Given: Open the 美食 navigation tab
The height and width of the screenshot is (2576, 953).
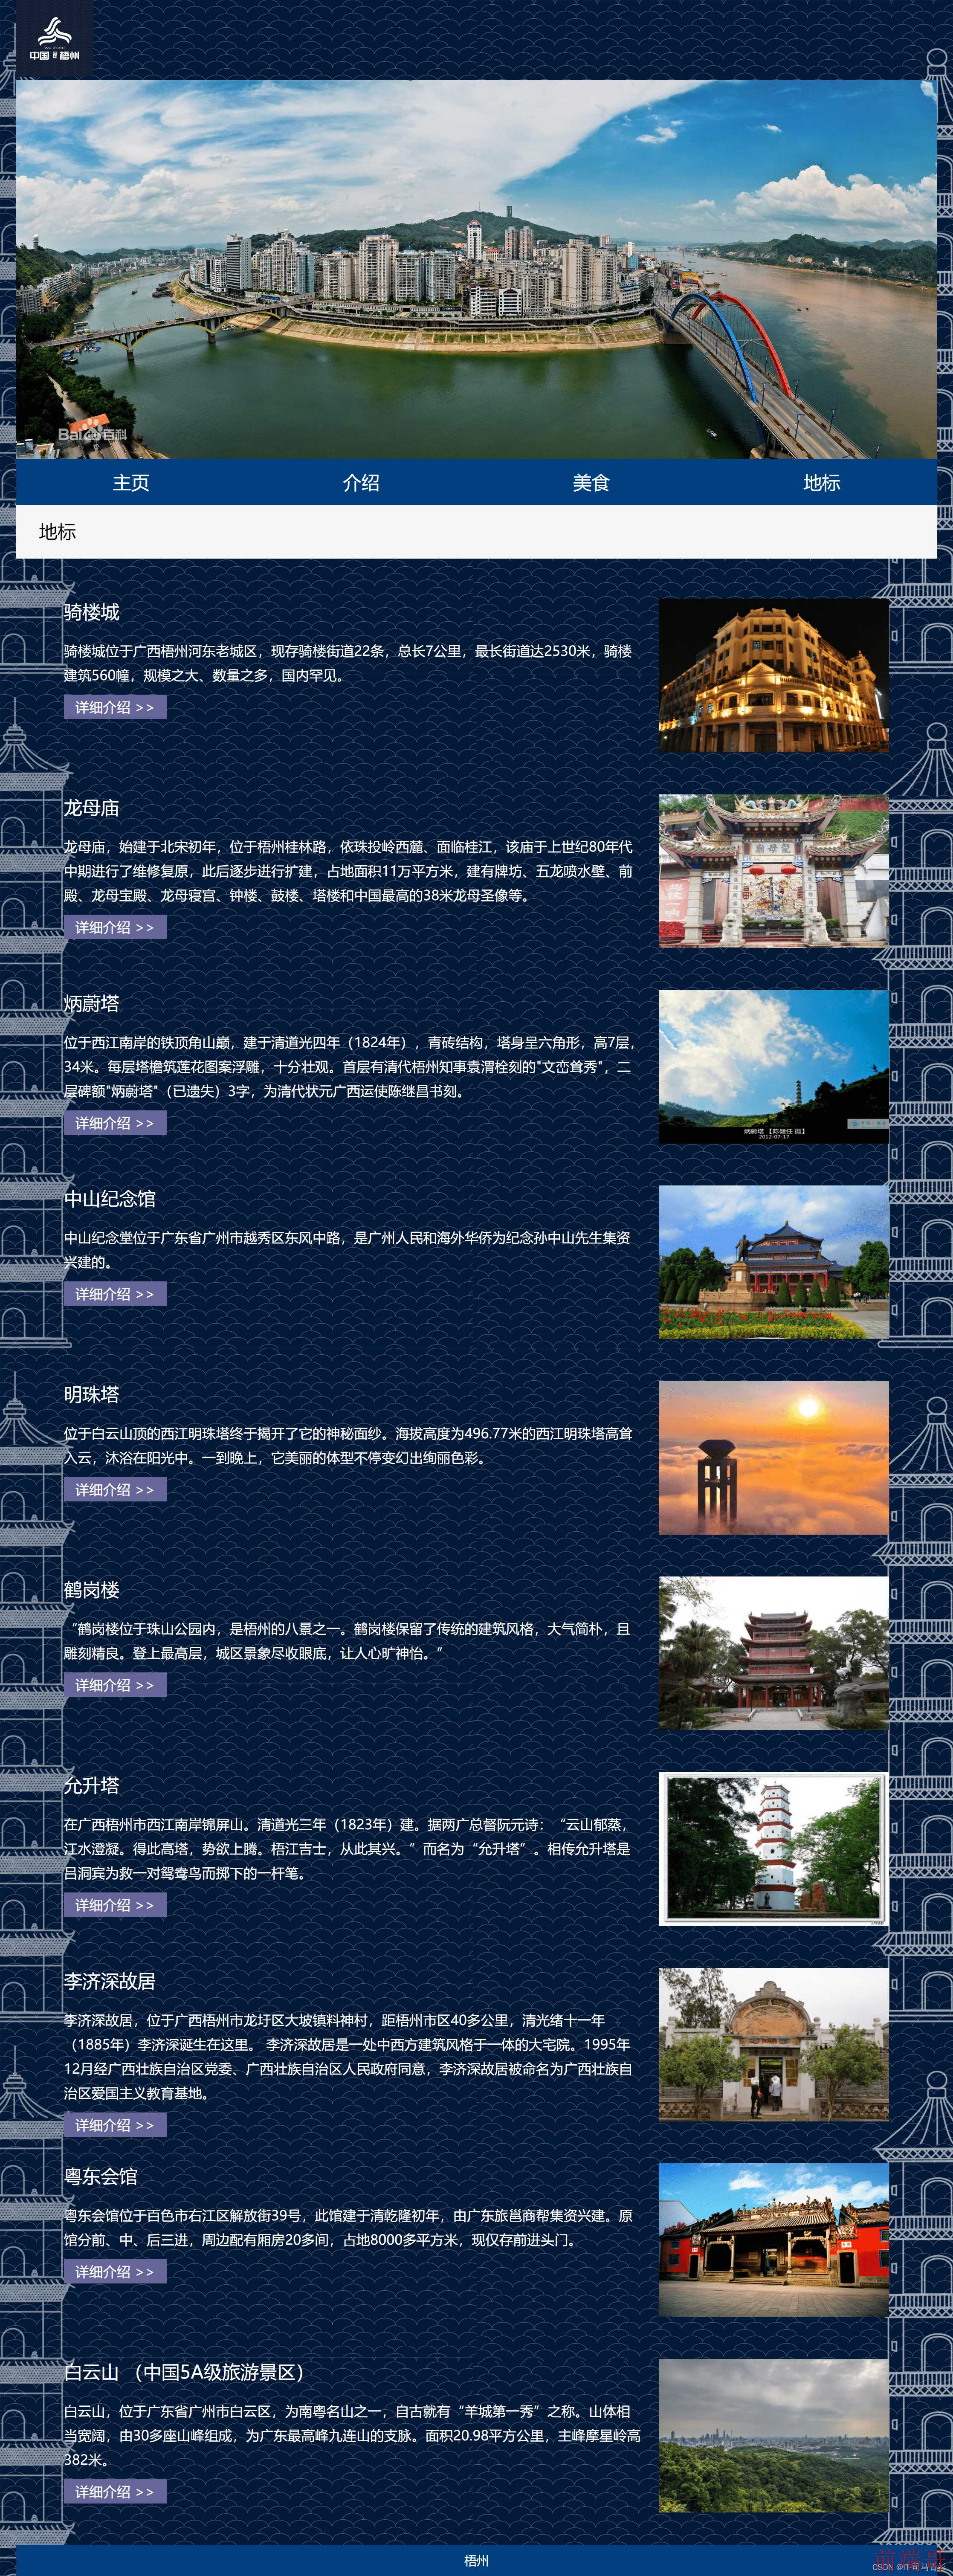Looking at the screenshot, I should click(x=591, y=483).
